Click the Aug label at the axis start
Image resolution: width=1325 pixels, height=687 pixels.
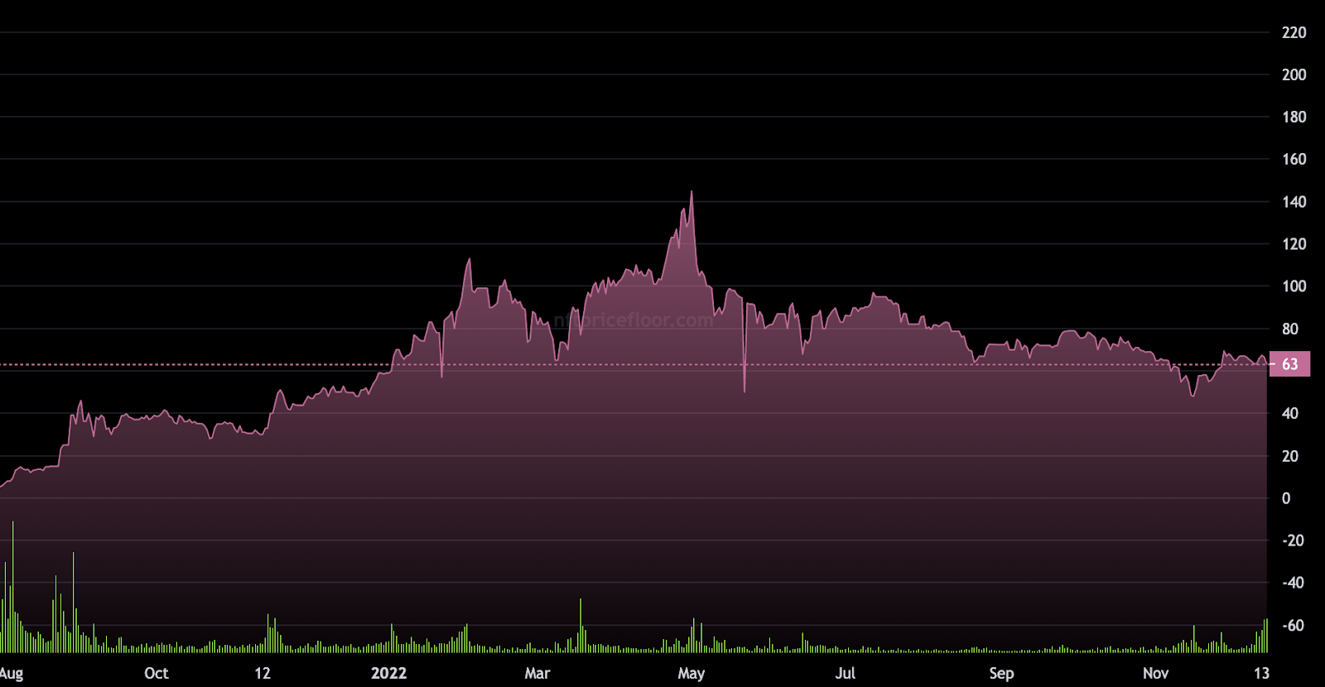pyautogui.click(x=12, y=673)
